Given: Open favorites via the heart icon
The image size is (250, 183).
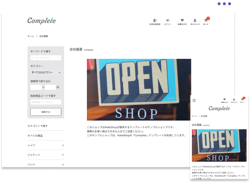Looking at the screenshot, I should point(182,20).
